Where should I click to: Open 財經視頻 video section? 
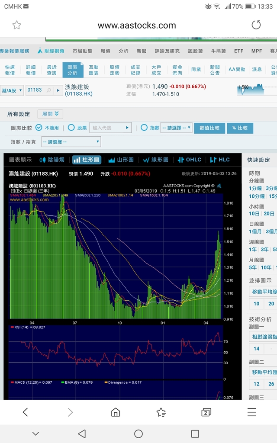[x=51, y=51]
